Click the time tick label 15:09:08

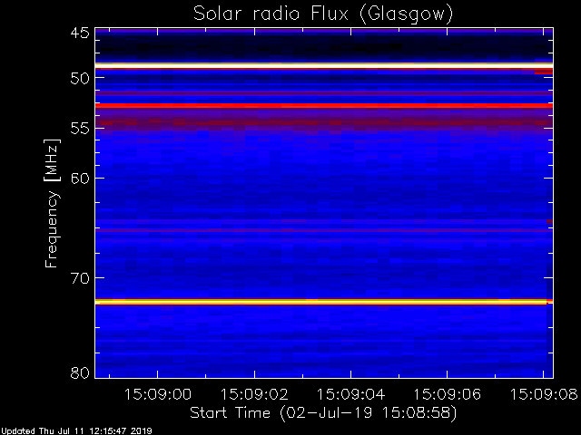544,395
